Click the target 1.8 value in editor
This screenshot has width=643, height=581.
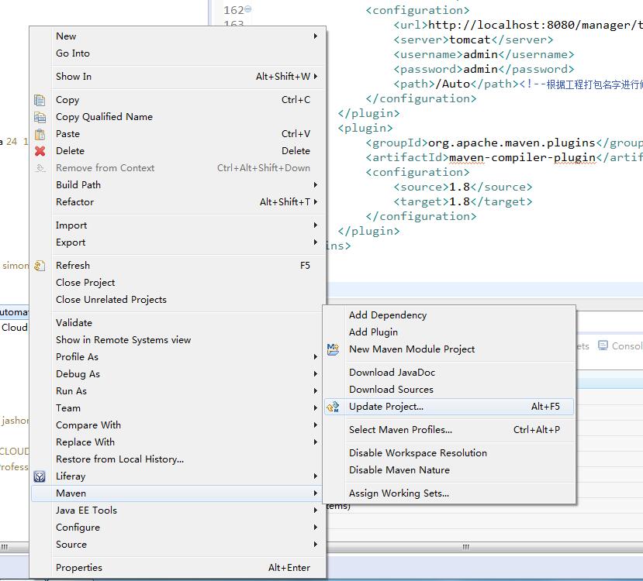(x=459, y=202)
